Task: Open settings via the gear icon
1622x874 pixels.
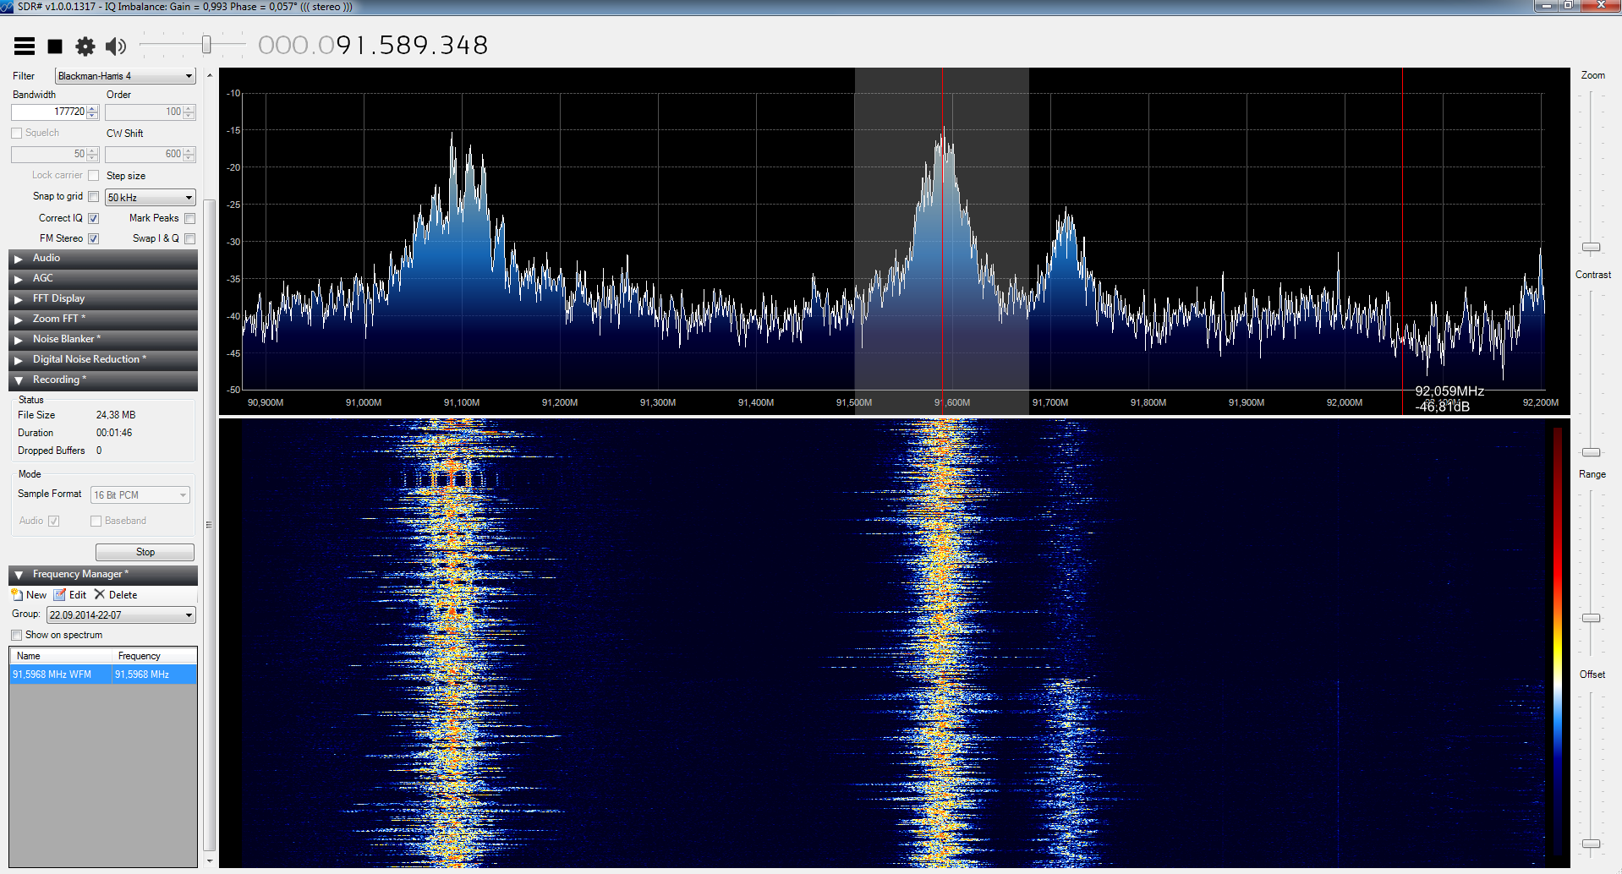Action: click(x=85, y=46)
